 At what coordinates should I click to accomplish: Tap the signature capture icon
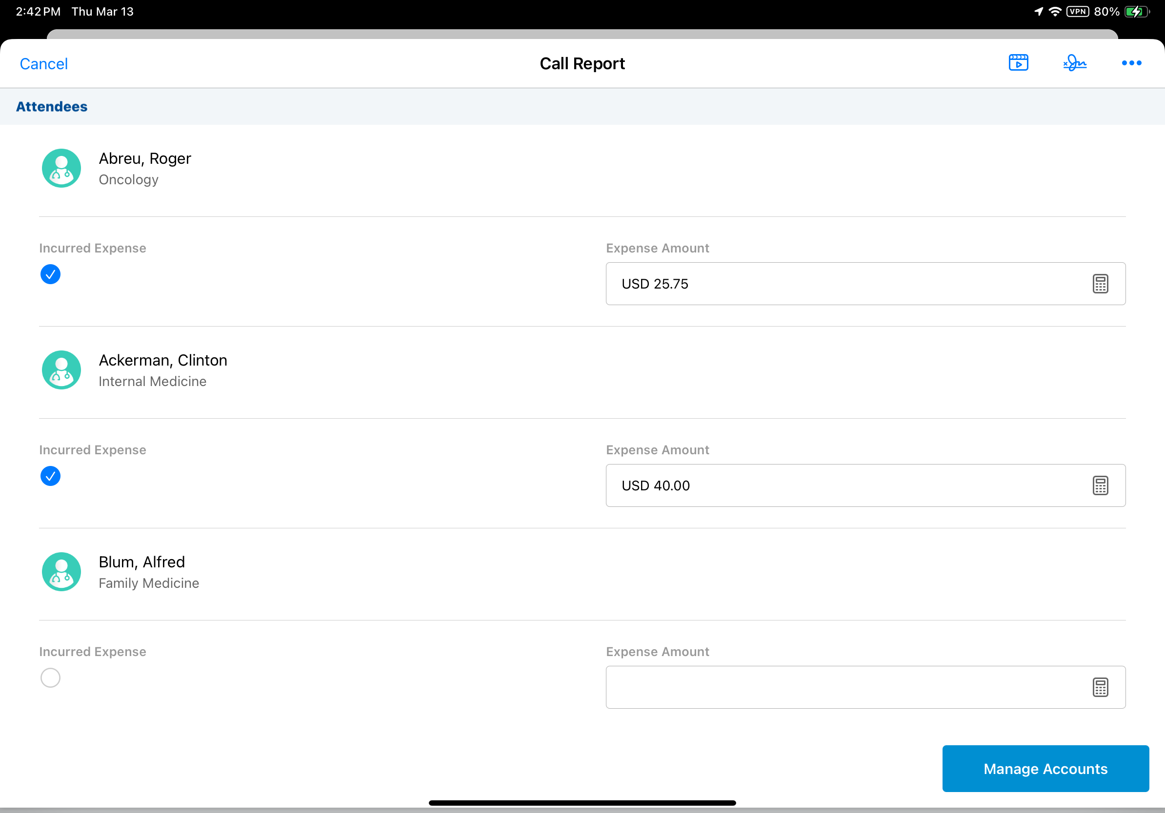[x=1074, y=63]
